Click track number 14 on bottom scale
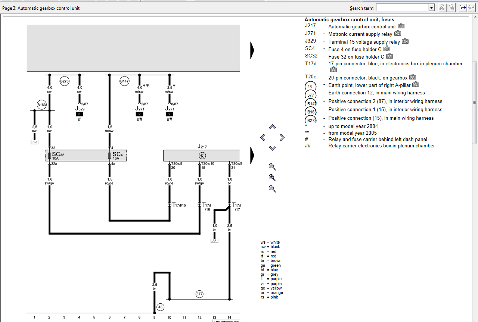The height and width of the screenshot is (322, 478). click(x=229, y=318)
